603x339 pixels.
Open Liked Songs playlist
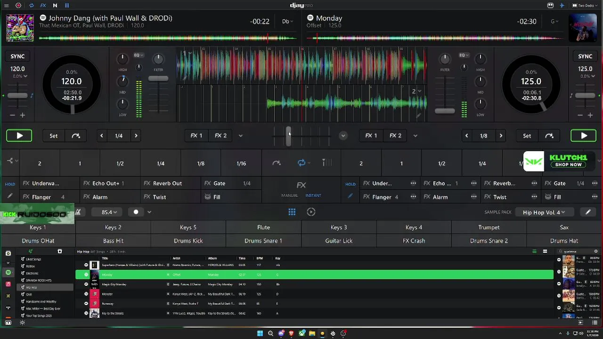[x=34, y=259]
